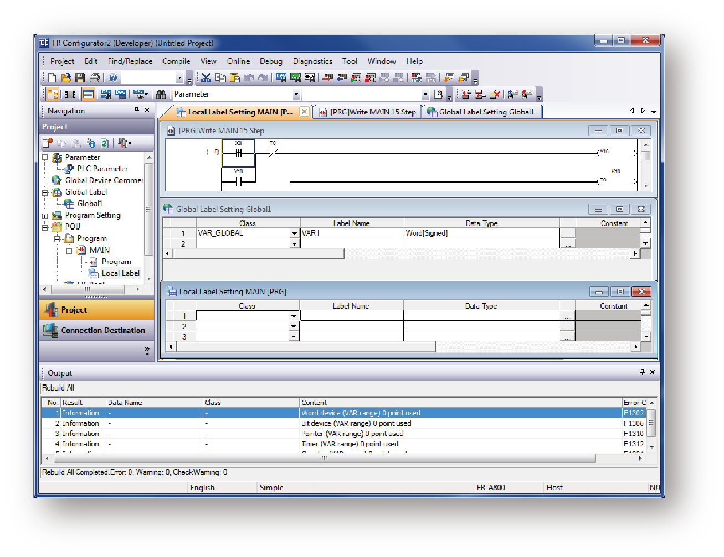This screenshot has width=724, height=557.
Task: Switch to [PRG]Write MAIN 15 Step tab
Action: pos(368,112)
